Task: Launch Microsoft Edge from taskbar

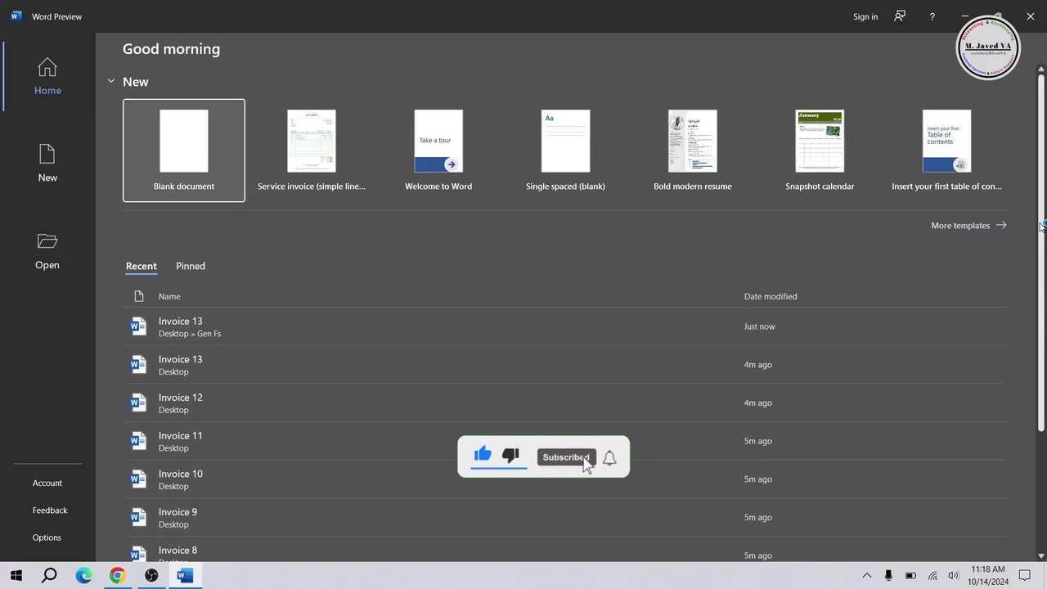Action: (83, 576)
